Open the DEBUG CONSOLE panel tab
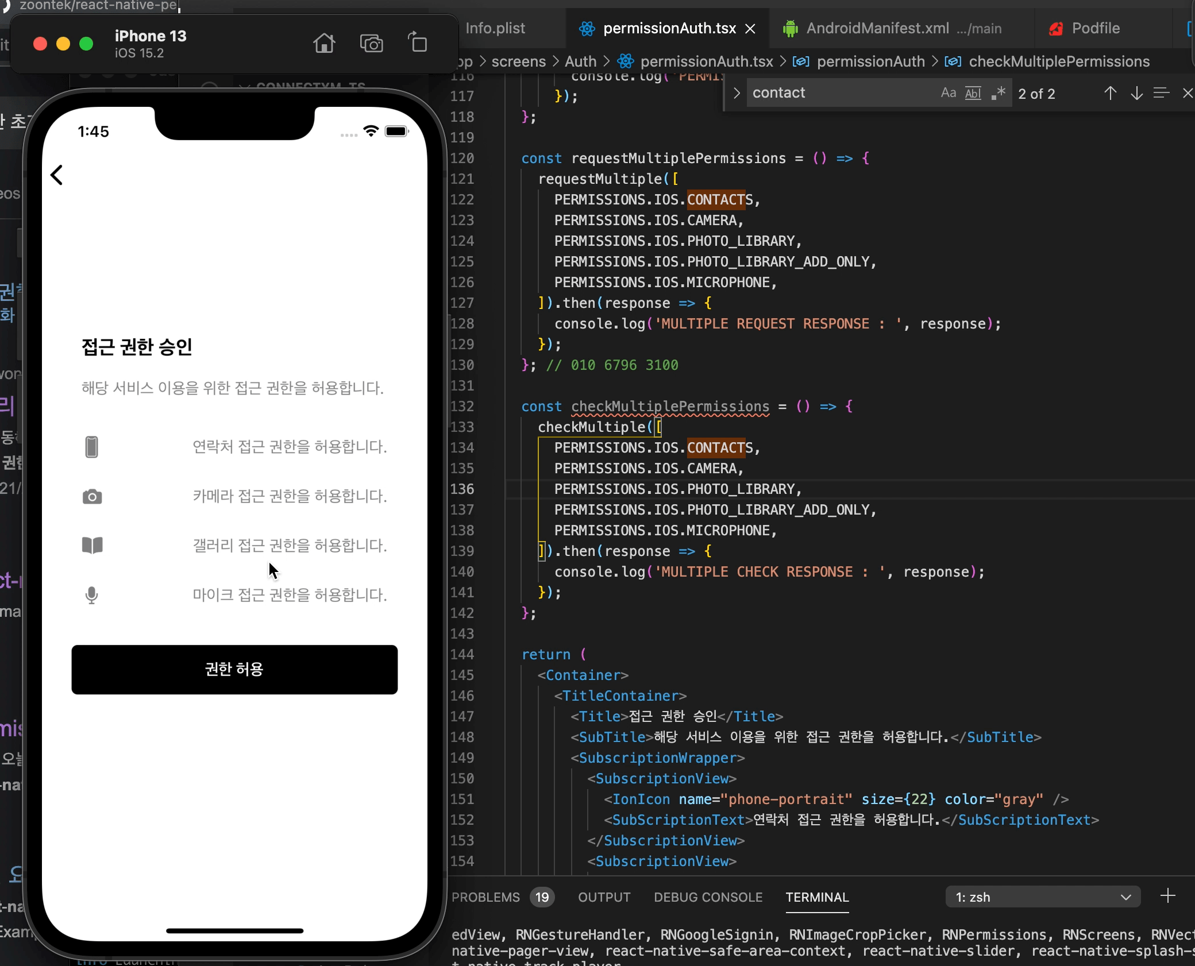Viewport: 1195px width, 966px height. (x=708, y=897)
